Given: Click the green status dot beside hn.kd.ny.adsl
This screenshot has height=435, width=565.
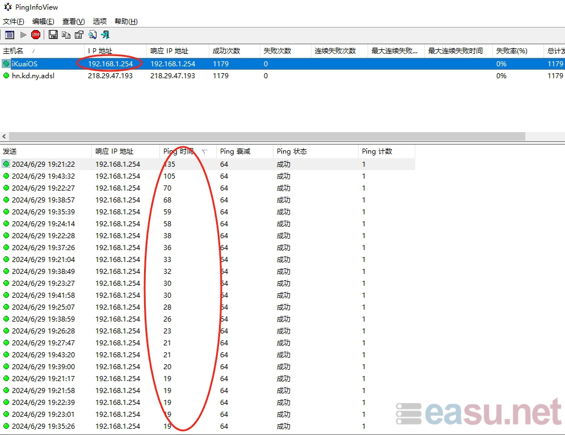Looking at the screenshot, I should tap(6, 75).
